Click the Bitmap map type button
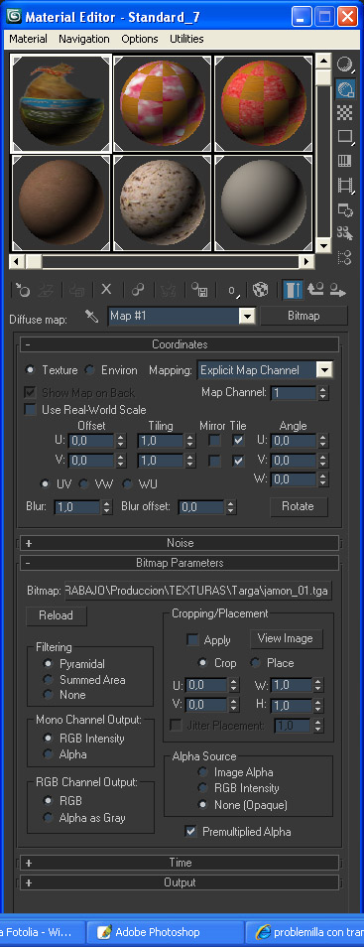This screenshot has height=947, width=364. pos(304,316)
